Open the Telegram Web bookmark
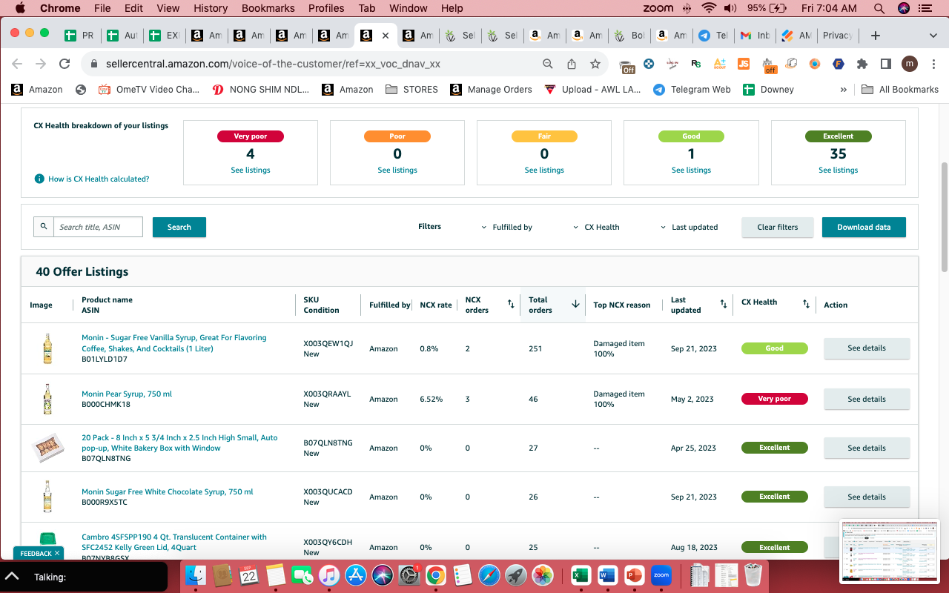The image size is (949, 593). (692, 90)
